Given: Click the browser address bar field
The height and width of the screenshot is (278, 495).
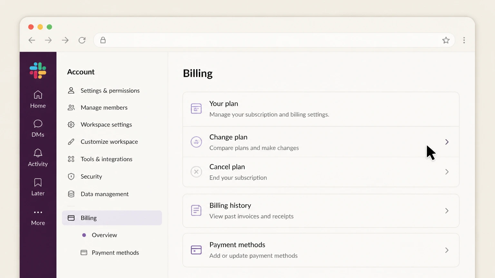Looking at the screenshot, I should click(274, 40).
